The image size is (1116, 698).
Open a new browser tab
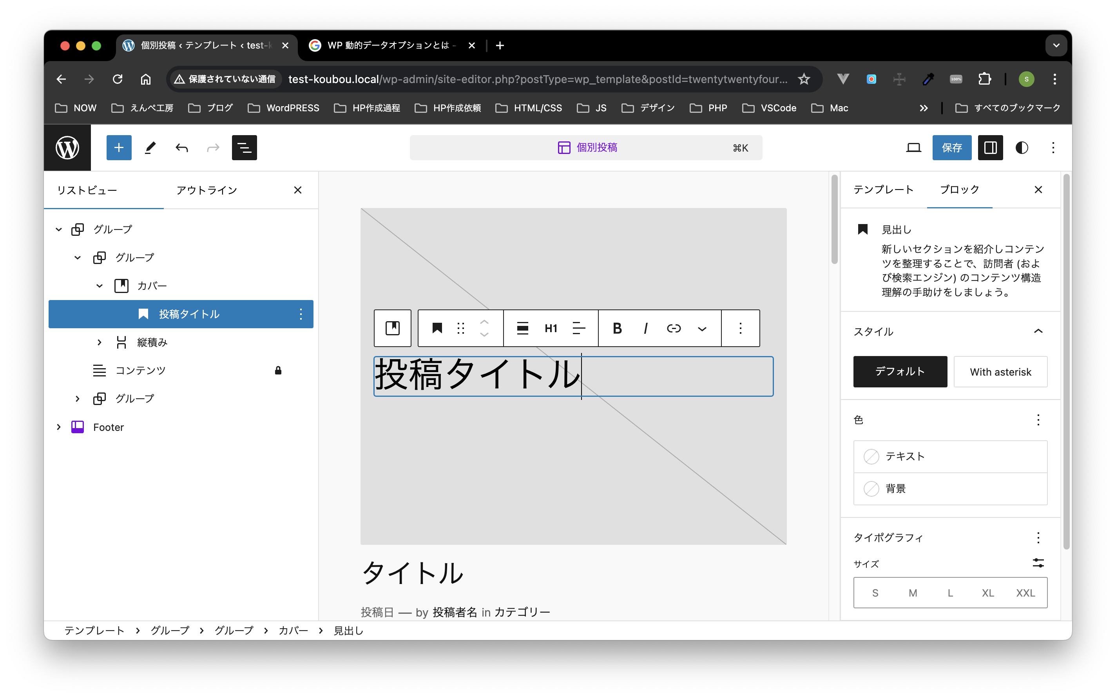(x=500, y=45)
